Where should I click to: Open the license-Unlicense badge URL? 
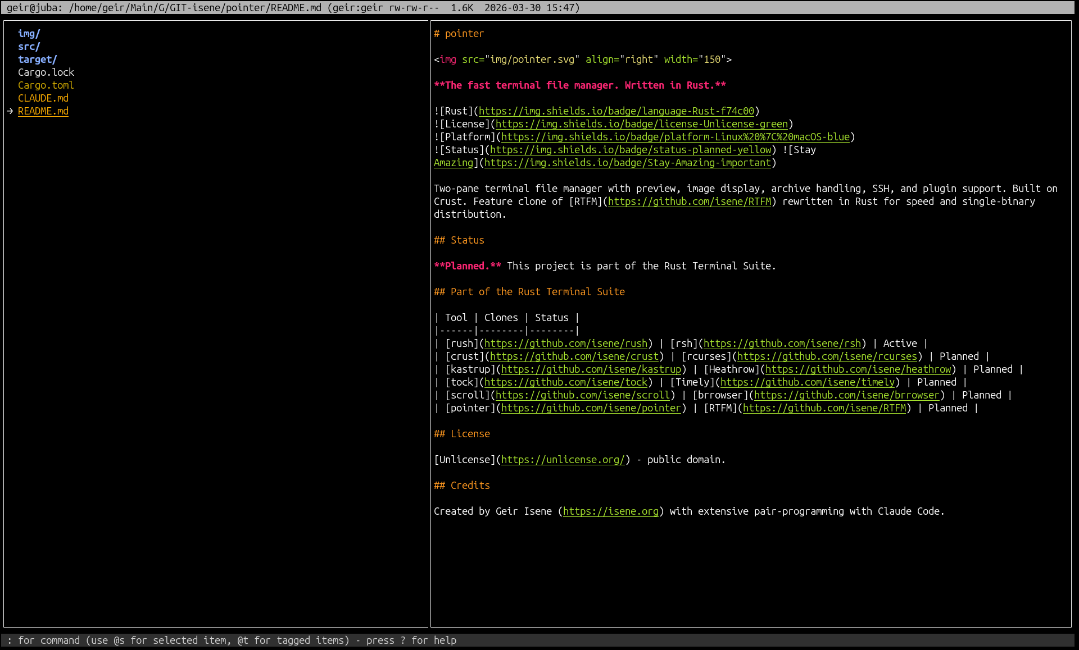642,124
